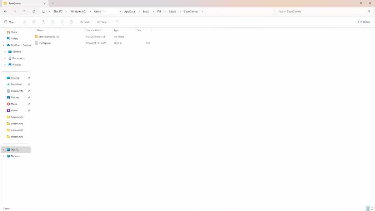Toggle the Details pane
The width and height of the screenshot is (375, 211).
pos(364,22)
